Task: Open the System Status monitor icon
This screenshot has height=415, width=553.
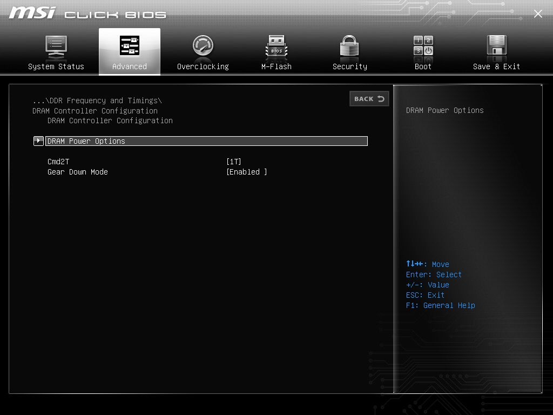Action: [56, 48]
